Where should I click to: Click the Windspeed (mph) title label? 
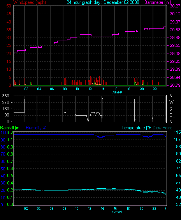pos(30,2)
